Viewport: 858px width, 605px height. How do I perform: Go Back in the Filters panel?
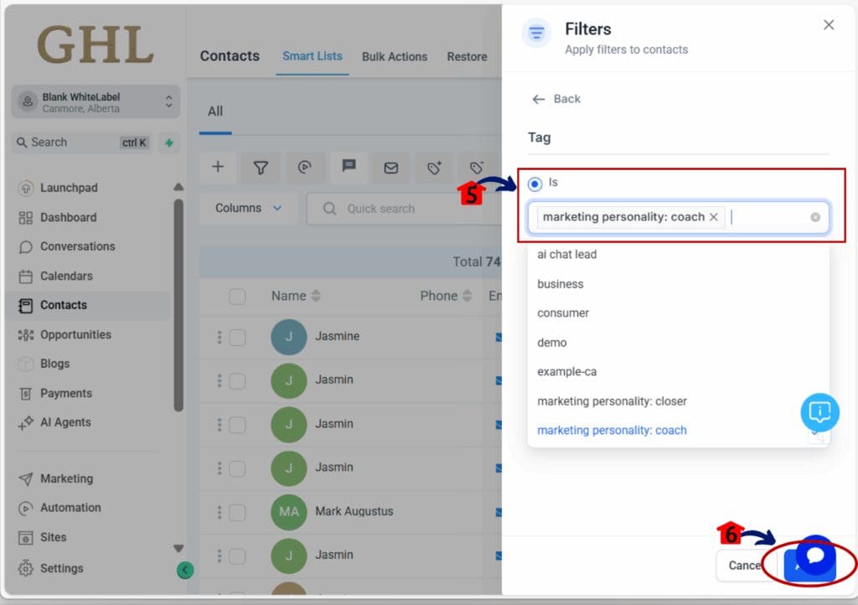tap(556, 99)
